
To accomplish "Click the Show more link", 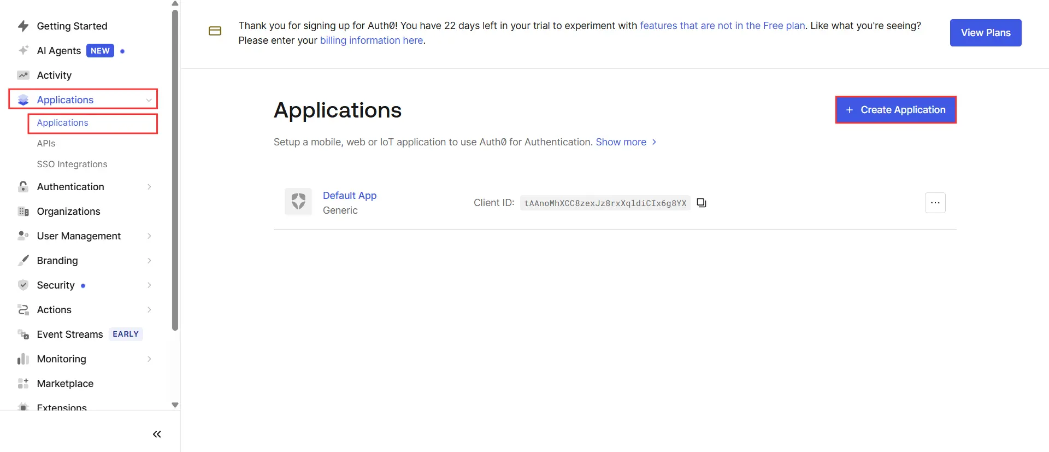I will [621, 142].
